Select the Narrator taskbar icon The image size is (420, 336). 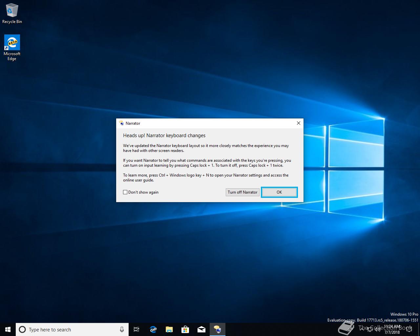click(217, 329)
